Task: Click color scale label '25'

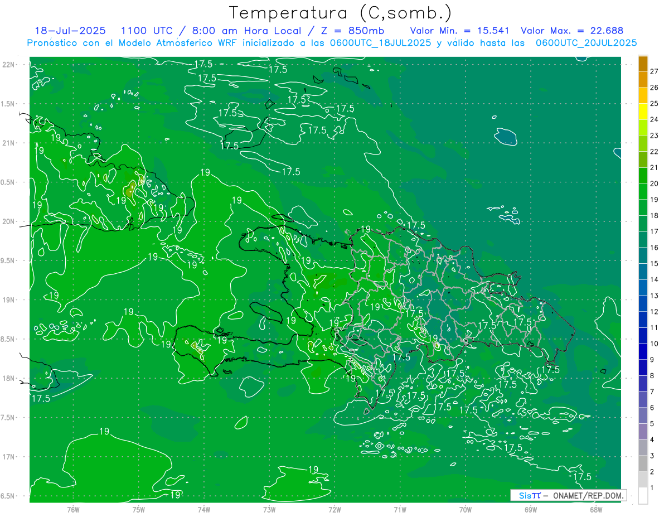Action: tap(654, 104)
